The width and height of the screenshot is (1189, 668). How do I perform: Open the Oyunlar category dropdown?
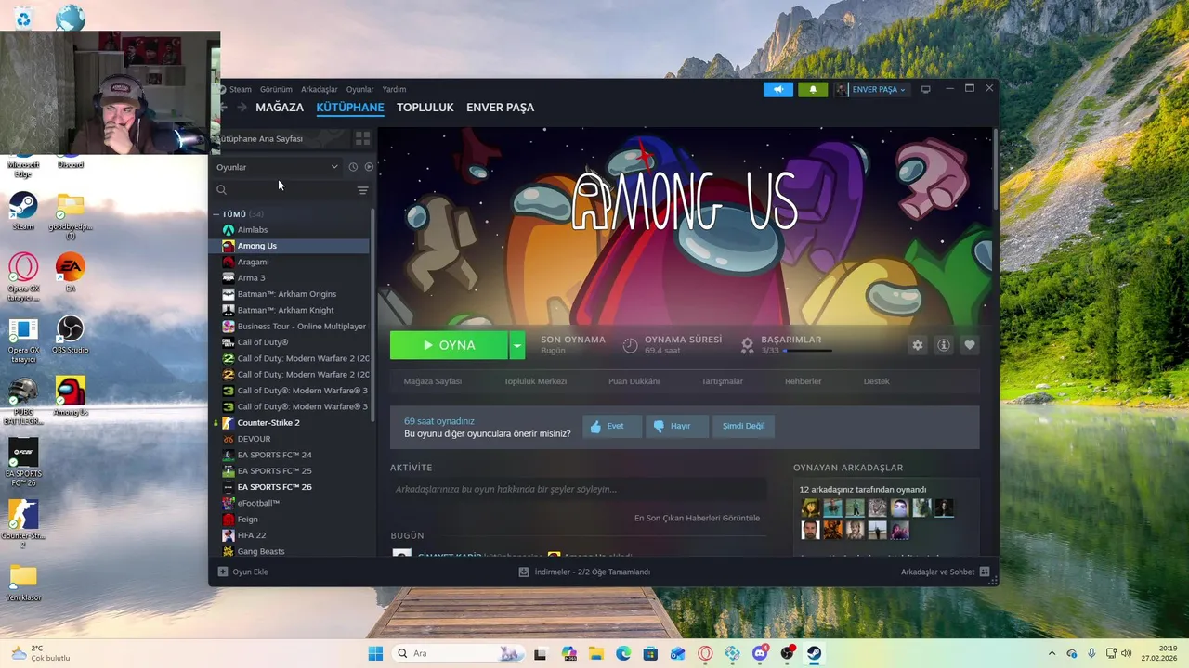278,167
